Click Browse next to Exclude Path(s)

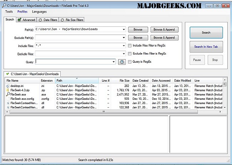tap(138, 38)
